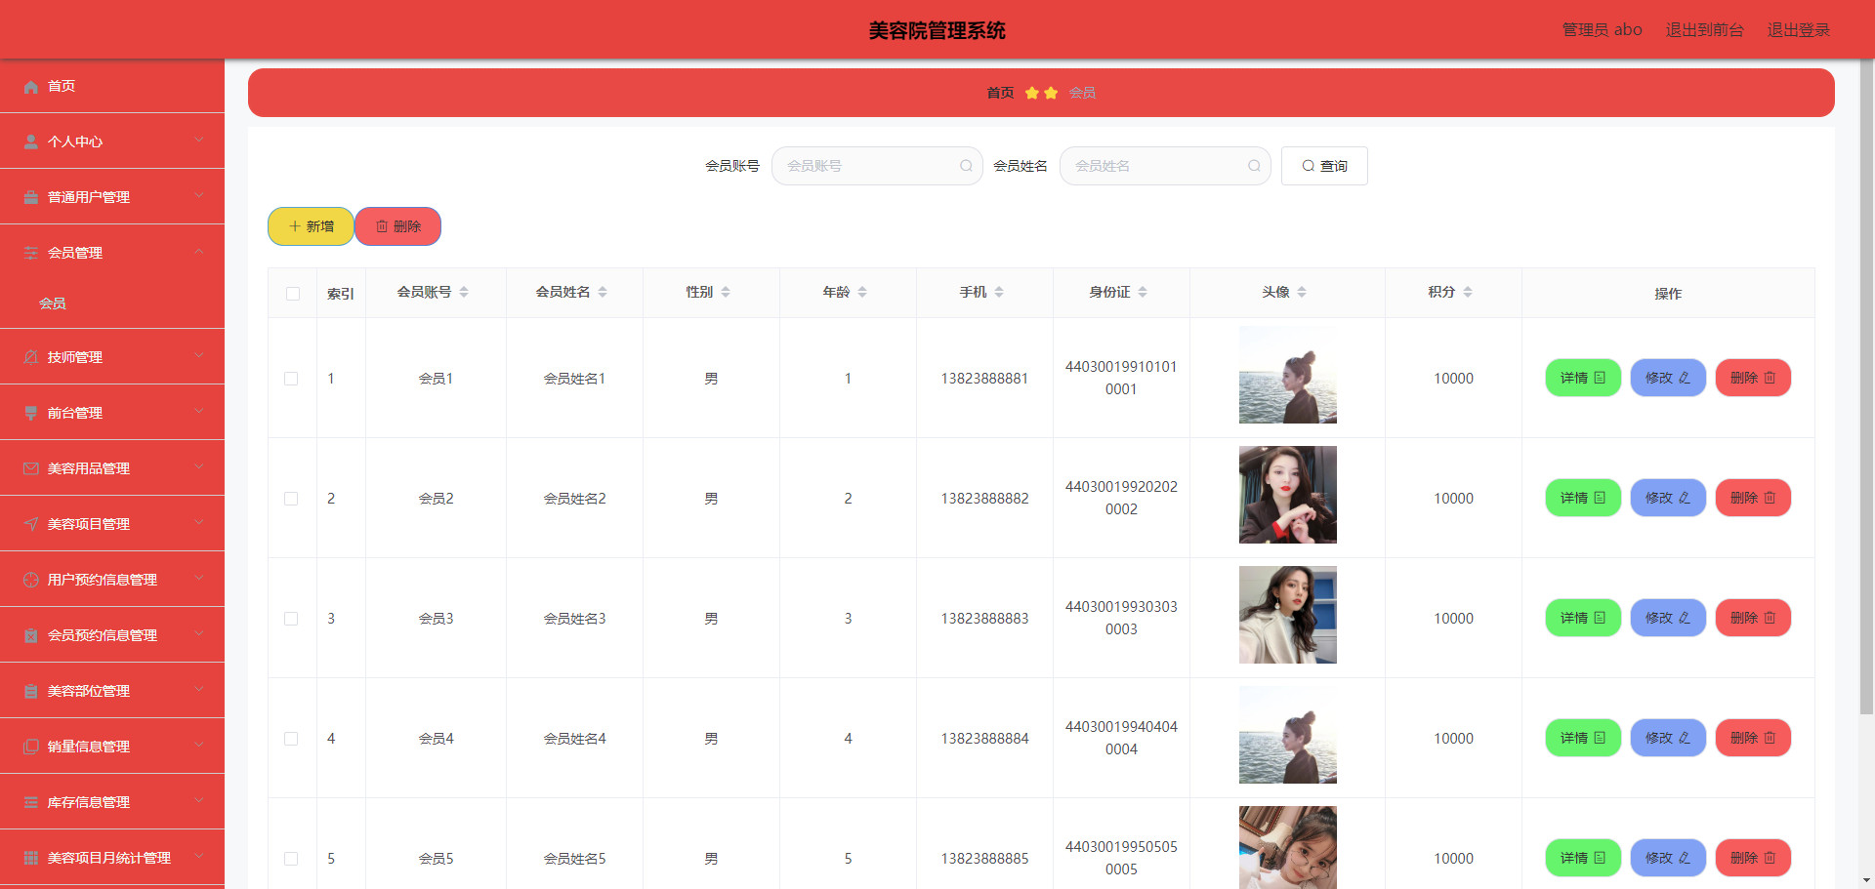
Task: Sort table by 头像 column arrows
Action: pos(1302,292)
